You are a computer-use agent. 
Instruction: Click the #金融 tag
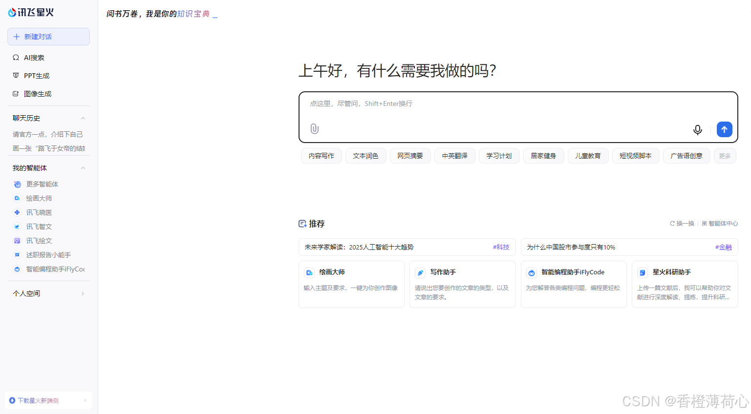[x=724, y=247]
